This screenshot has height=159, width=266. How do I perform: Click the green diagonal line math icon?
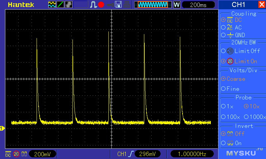click(x=61, y=5)
